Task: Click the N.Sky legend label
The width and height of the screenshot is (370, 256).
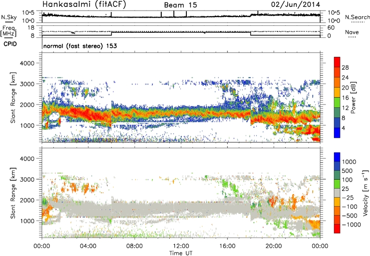Action: [9, 17]
